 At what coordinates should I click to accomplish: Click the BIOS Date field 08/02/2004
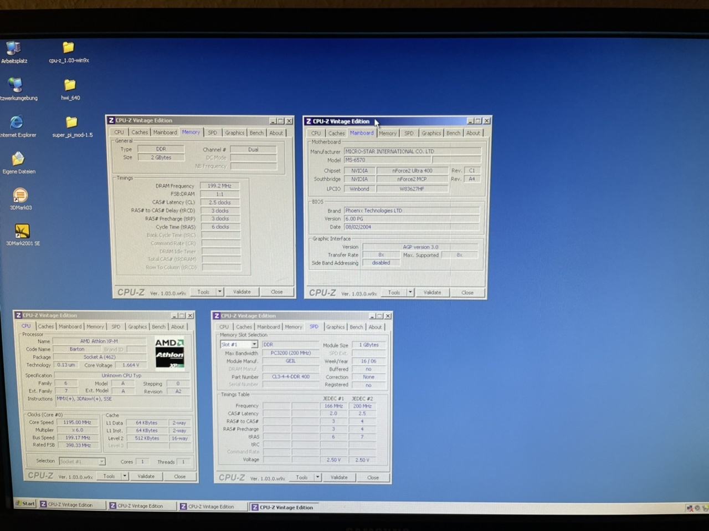pos(412,227)
